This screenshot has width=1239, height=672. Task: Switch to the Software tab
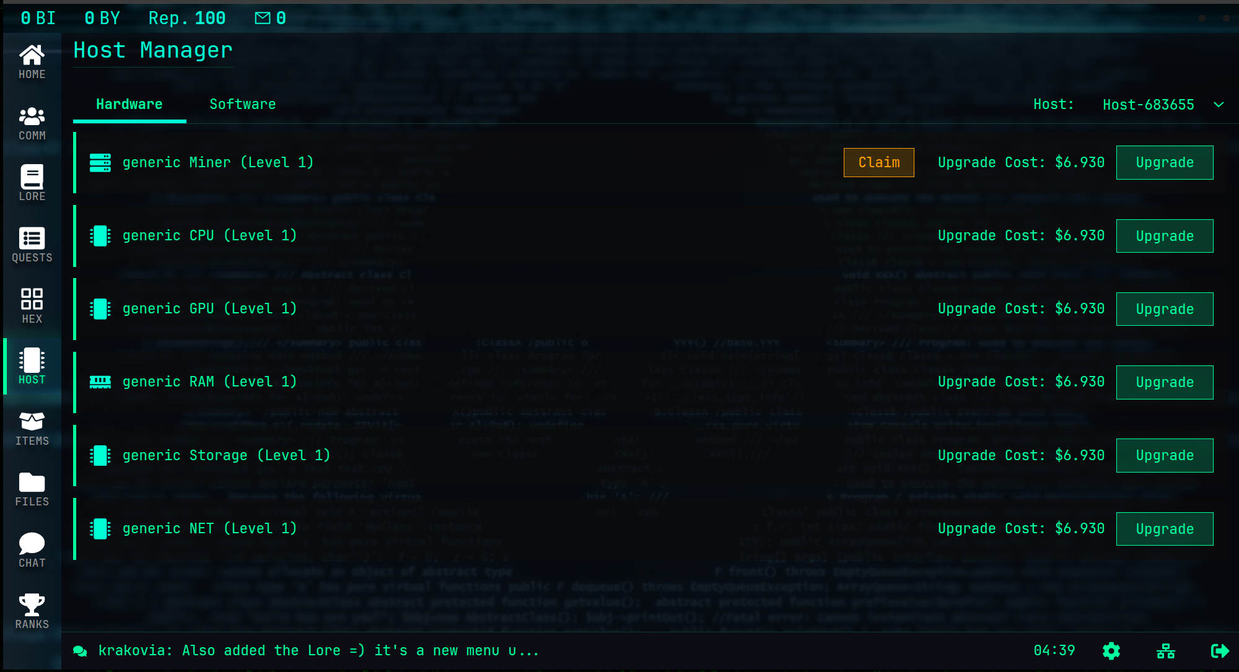242,105
